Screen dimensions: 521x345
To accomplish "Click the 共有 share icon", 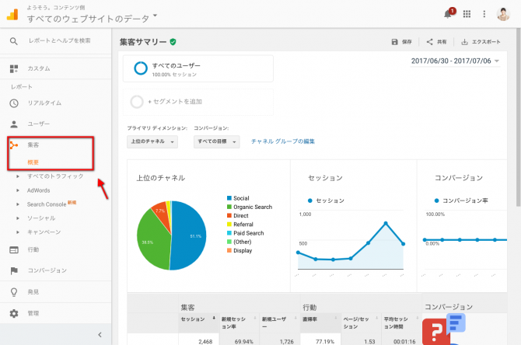I will point(429,42).
